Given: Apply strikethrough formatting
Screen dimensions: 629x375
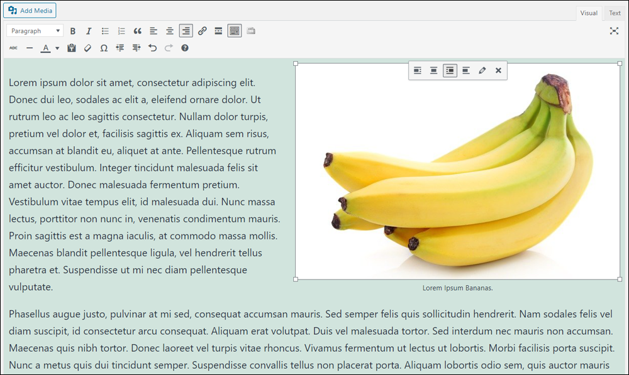Looking at the screenshot, I should (x=13, y=48).
